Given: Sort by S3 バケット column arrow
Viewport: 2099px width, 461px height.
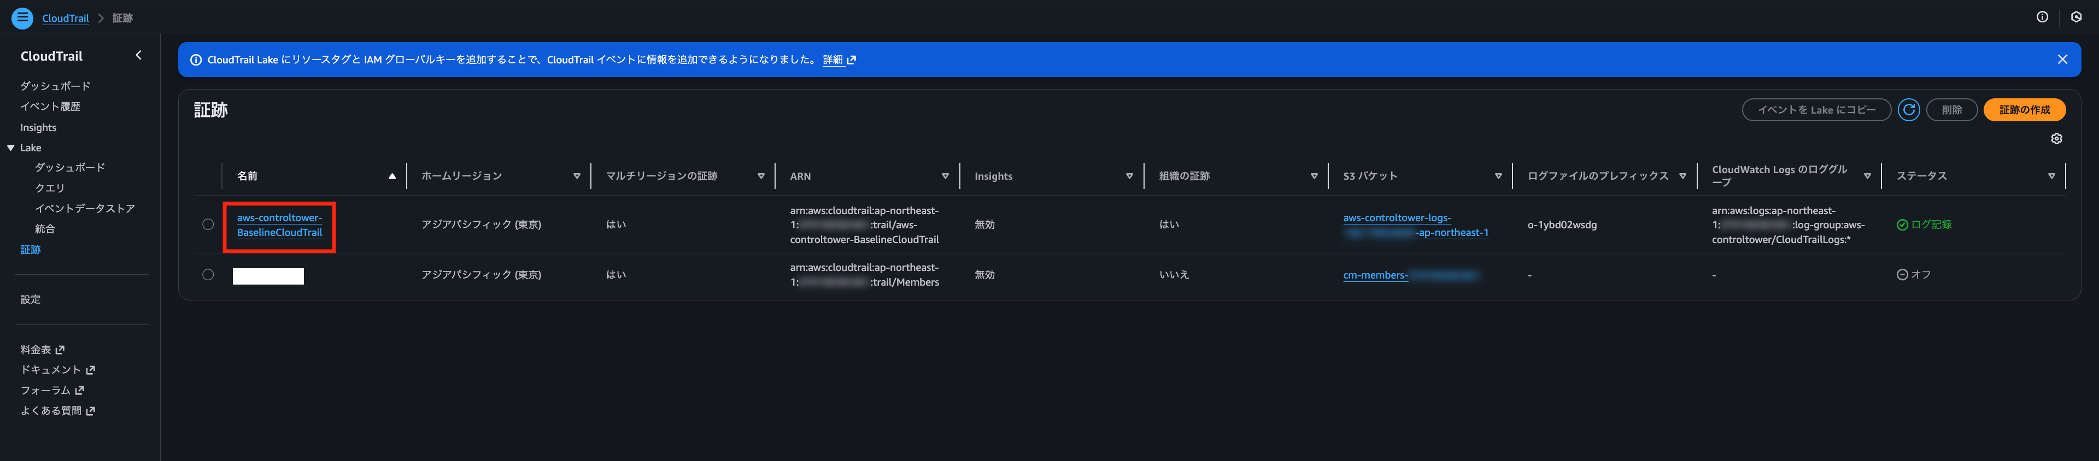Looking at the screenshot, I should pos(1498,176).
